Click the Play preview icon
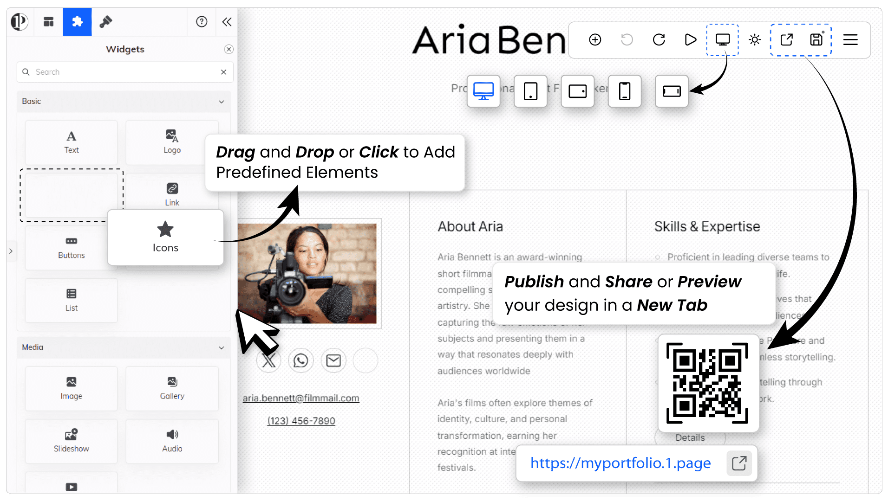The image size is (888, 501). tap(691, 40)
